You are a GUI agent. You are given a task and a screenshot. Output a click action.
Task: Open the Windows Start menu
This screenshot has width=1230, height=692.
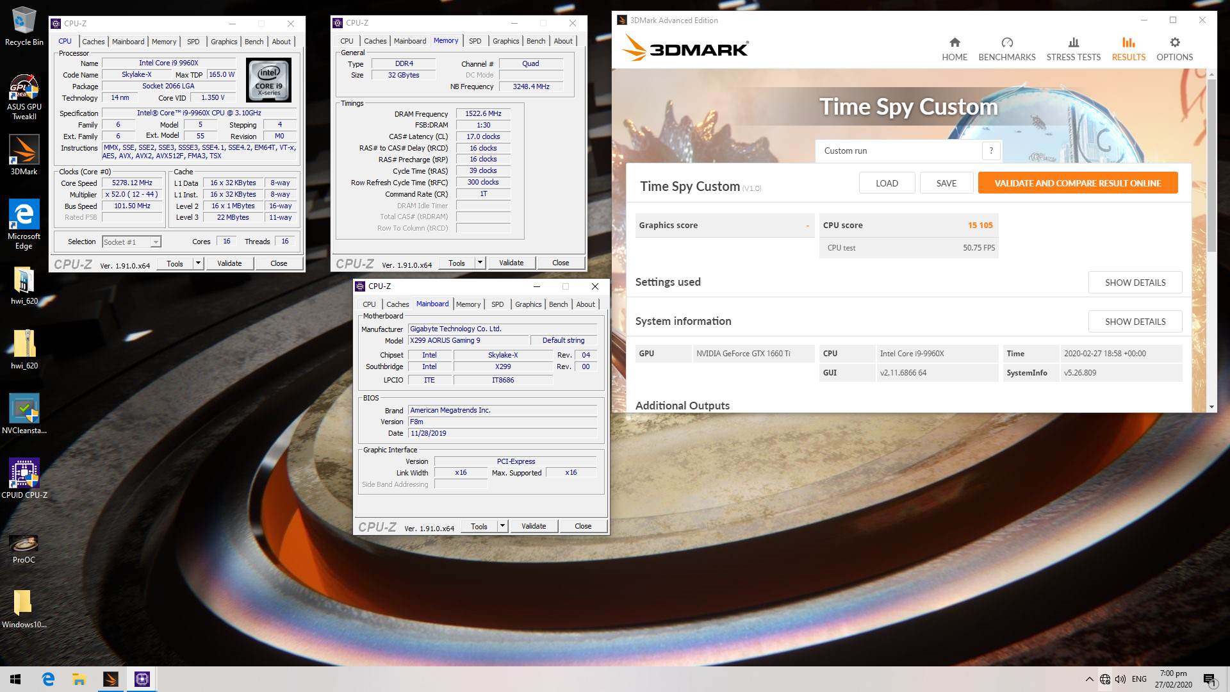(15, 679)
